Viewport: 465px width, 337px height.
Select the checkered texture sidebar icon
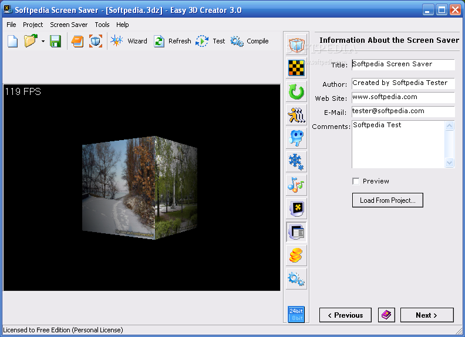pos(296,68)
